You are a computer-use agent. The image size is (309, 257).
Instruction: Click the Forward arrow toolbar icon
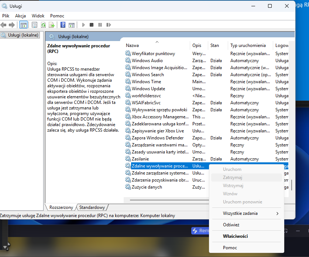click(x=12, y=25)
